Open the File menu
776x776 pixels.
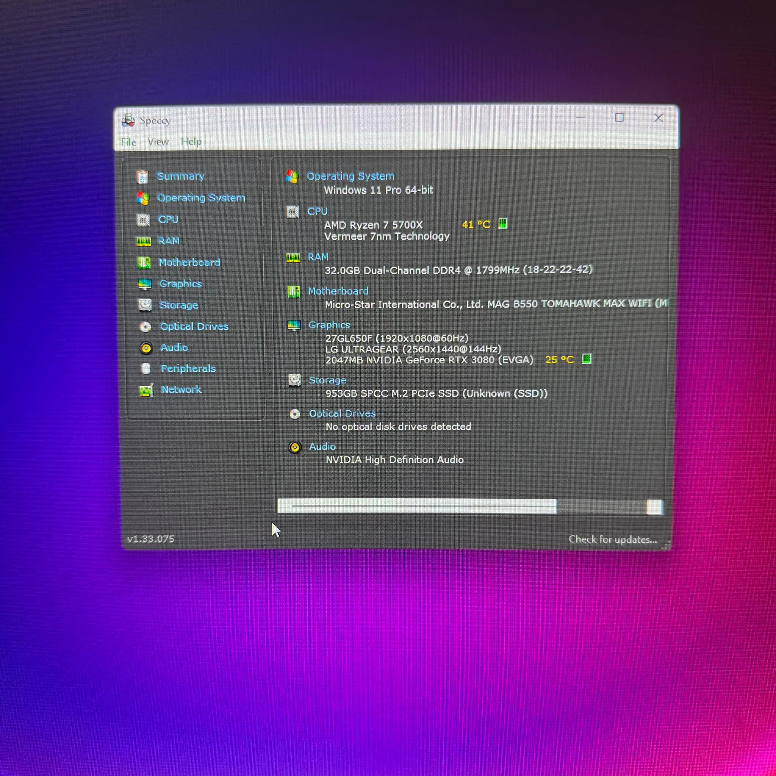pos(128,142)
